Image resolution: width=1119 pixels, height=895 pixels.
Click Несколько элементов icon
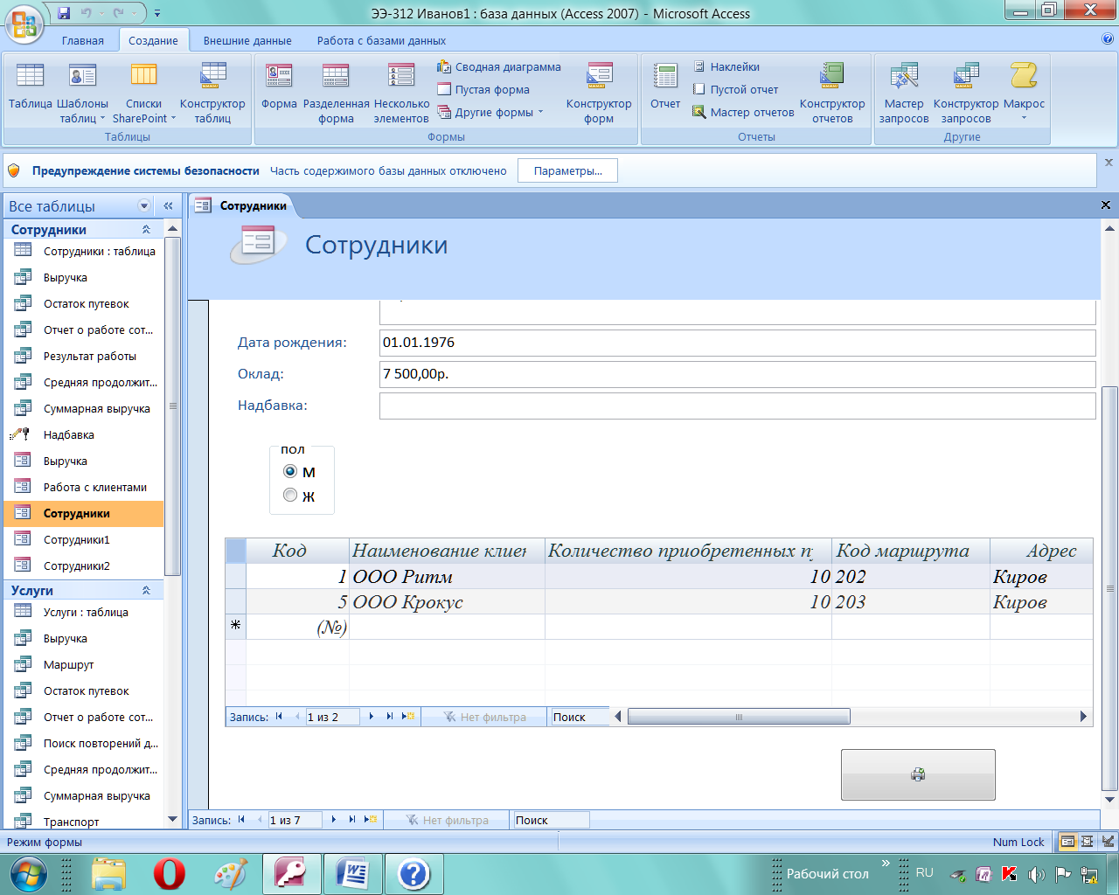(x=401, y=92)
